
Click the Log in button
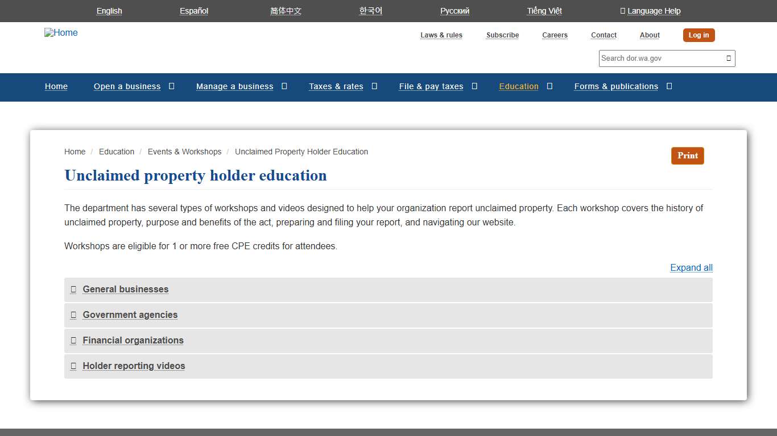(699, 35)
